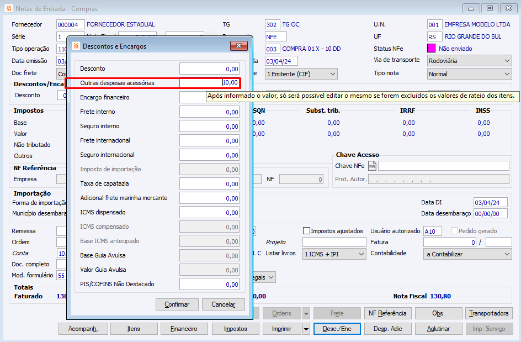Click the condition code field 003
This screenshot has height=342, width=521.
pos(273,49)
